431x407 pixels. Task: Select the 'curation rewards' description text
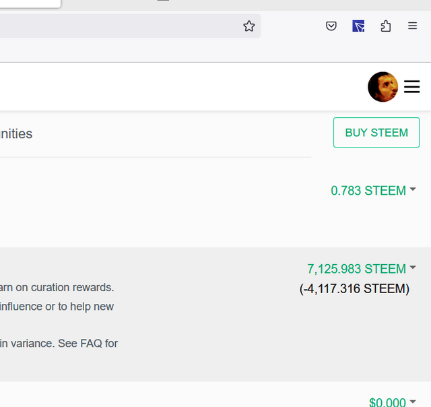73,287
